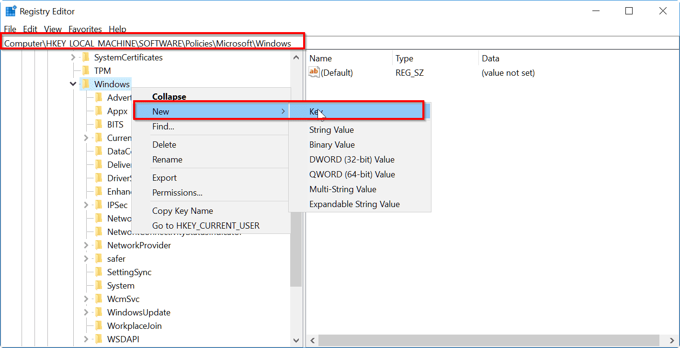Select the WorkplaceJoin key label
Screen dimensions: 680x348
click(x=135, y=326)
